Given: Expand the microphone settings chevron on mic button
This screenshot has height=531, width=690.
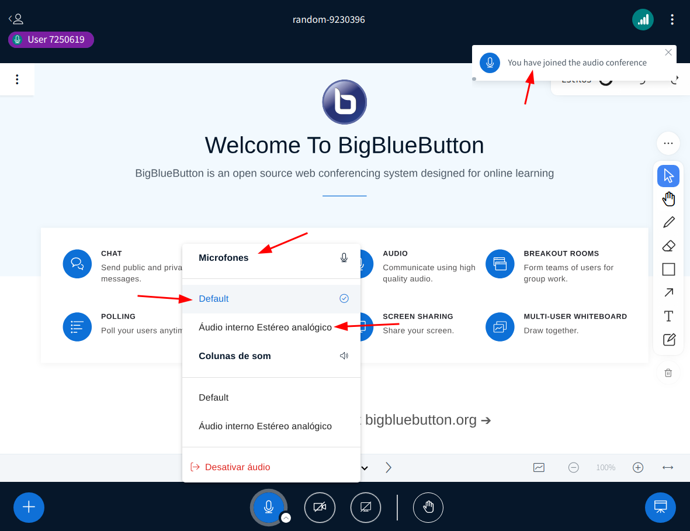Looking at the screenshot, I should click(x=286, y=517).
